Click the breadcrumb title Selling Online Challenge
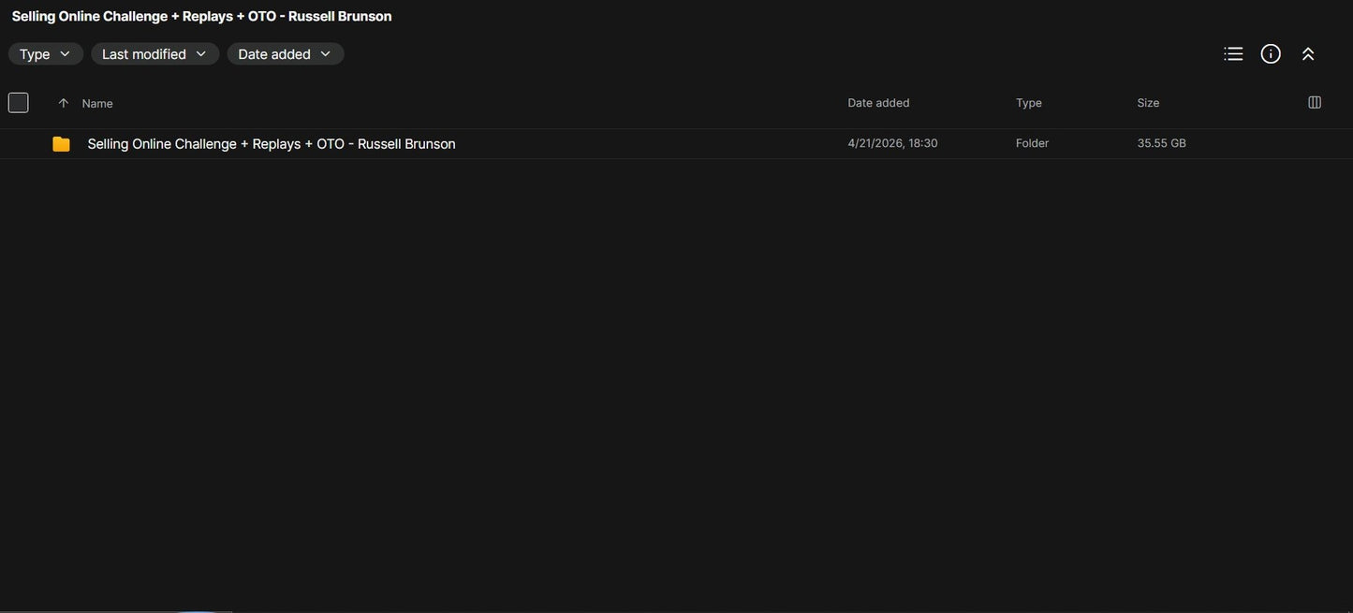 (x=201, y=16)
